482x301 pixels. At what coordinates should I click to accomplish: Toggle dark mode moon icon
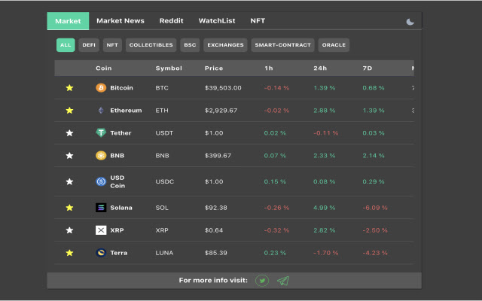tap(410, 22)
